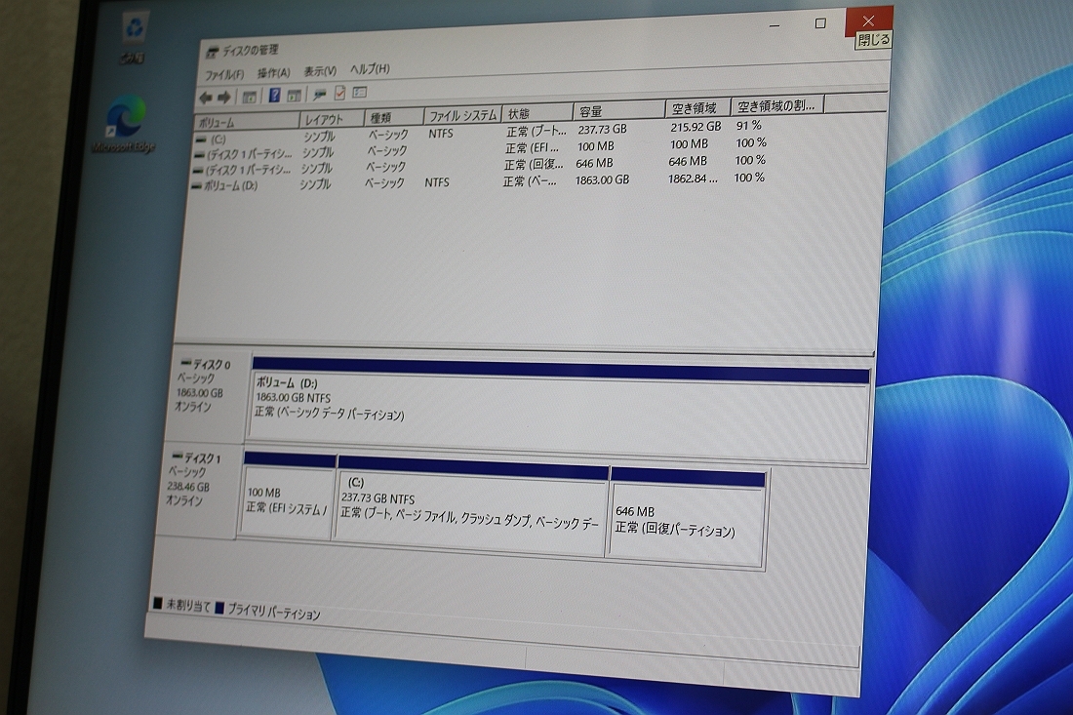Click the Forward arrow in the toolbar

(x=224, y=98)
